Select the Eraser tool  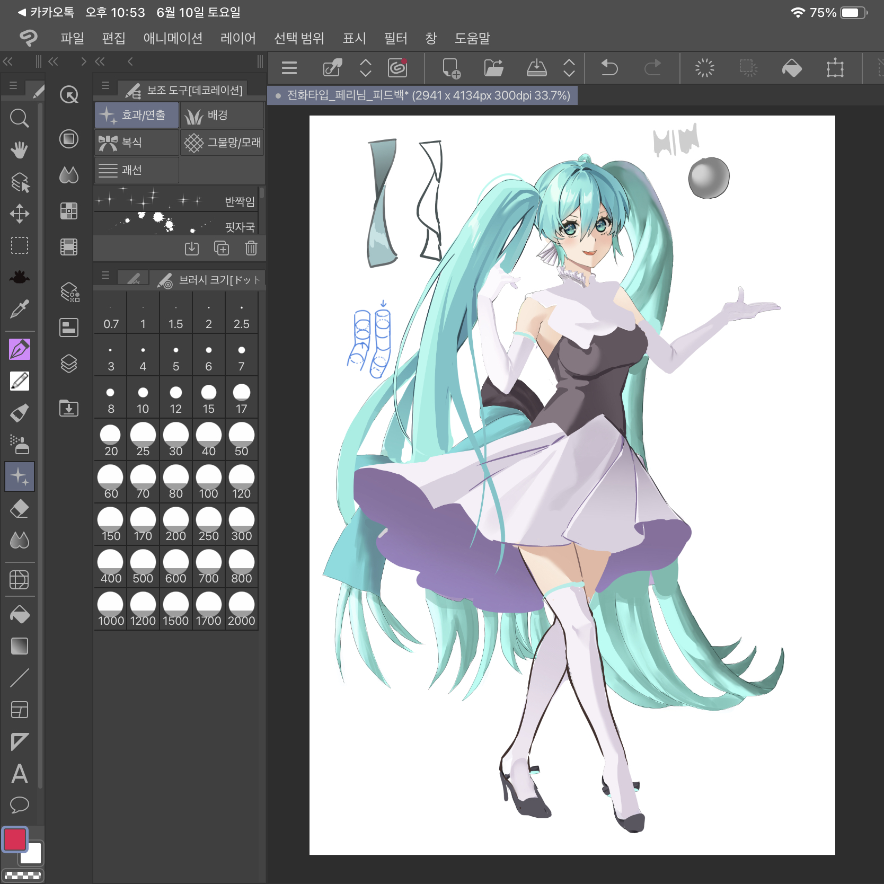click(19, 509)
